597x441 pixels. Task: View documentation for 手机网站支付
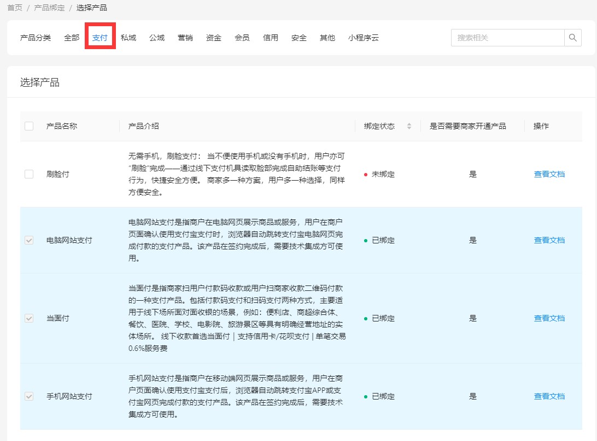tap(549, 396)
